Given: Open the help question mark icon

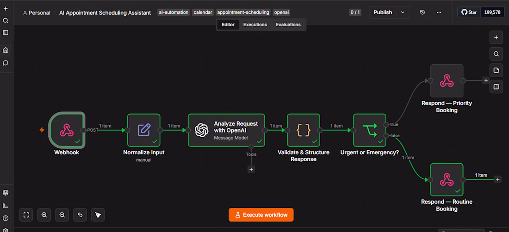Looking at the screenshot, I should tap(6, 218).
